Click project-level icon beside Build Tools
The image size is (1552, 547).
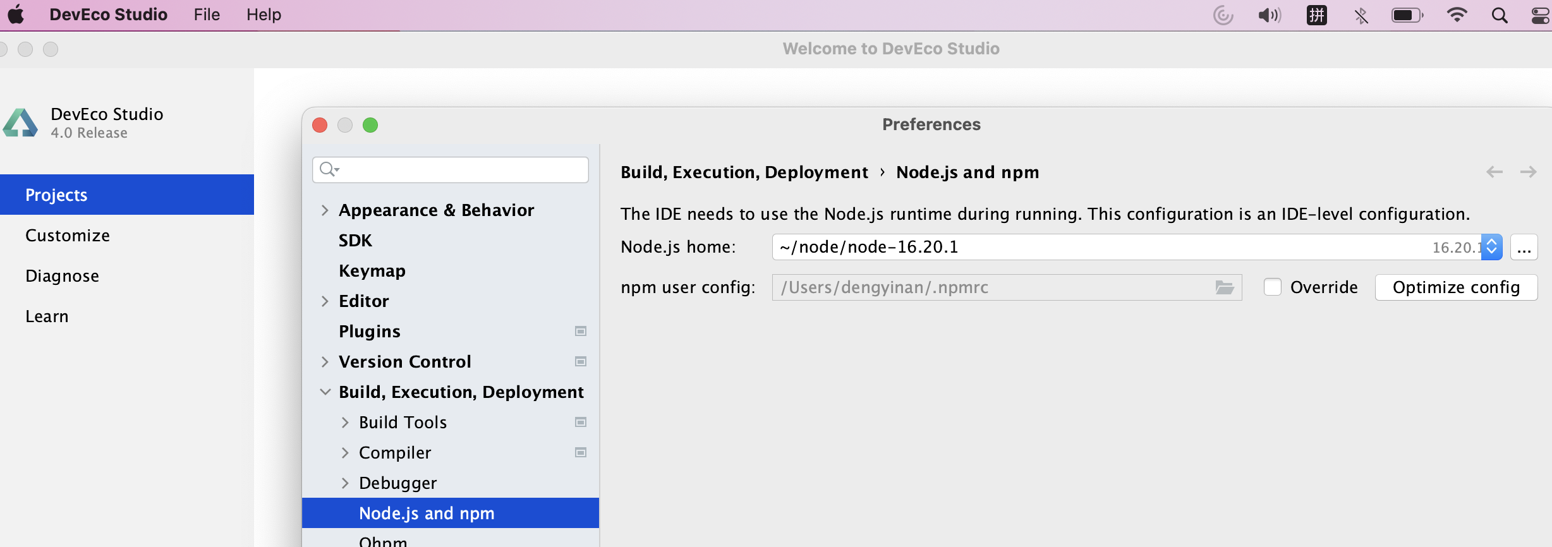coord(581,422)
